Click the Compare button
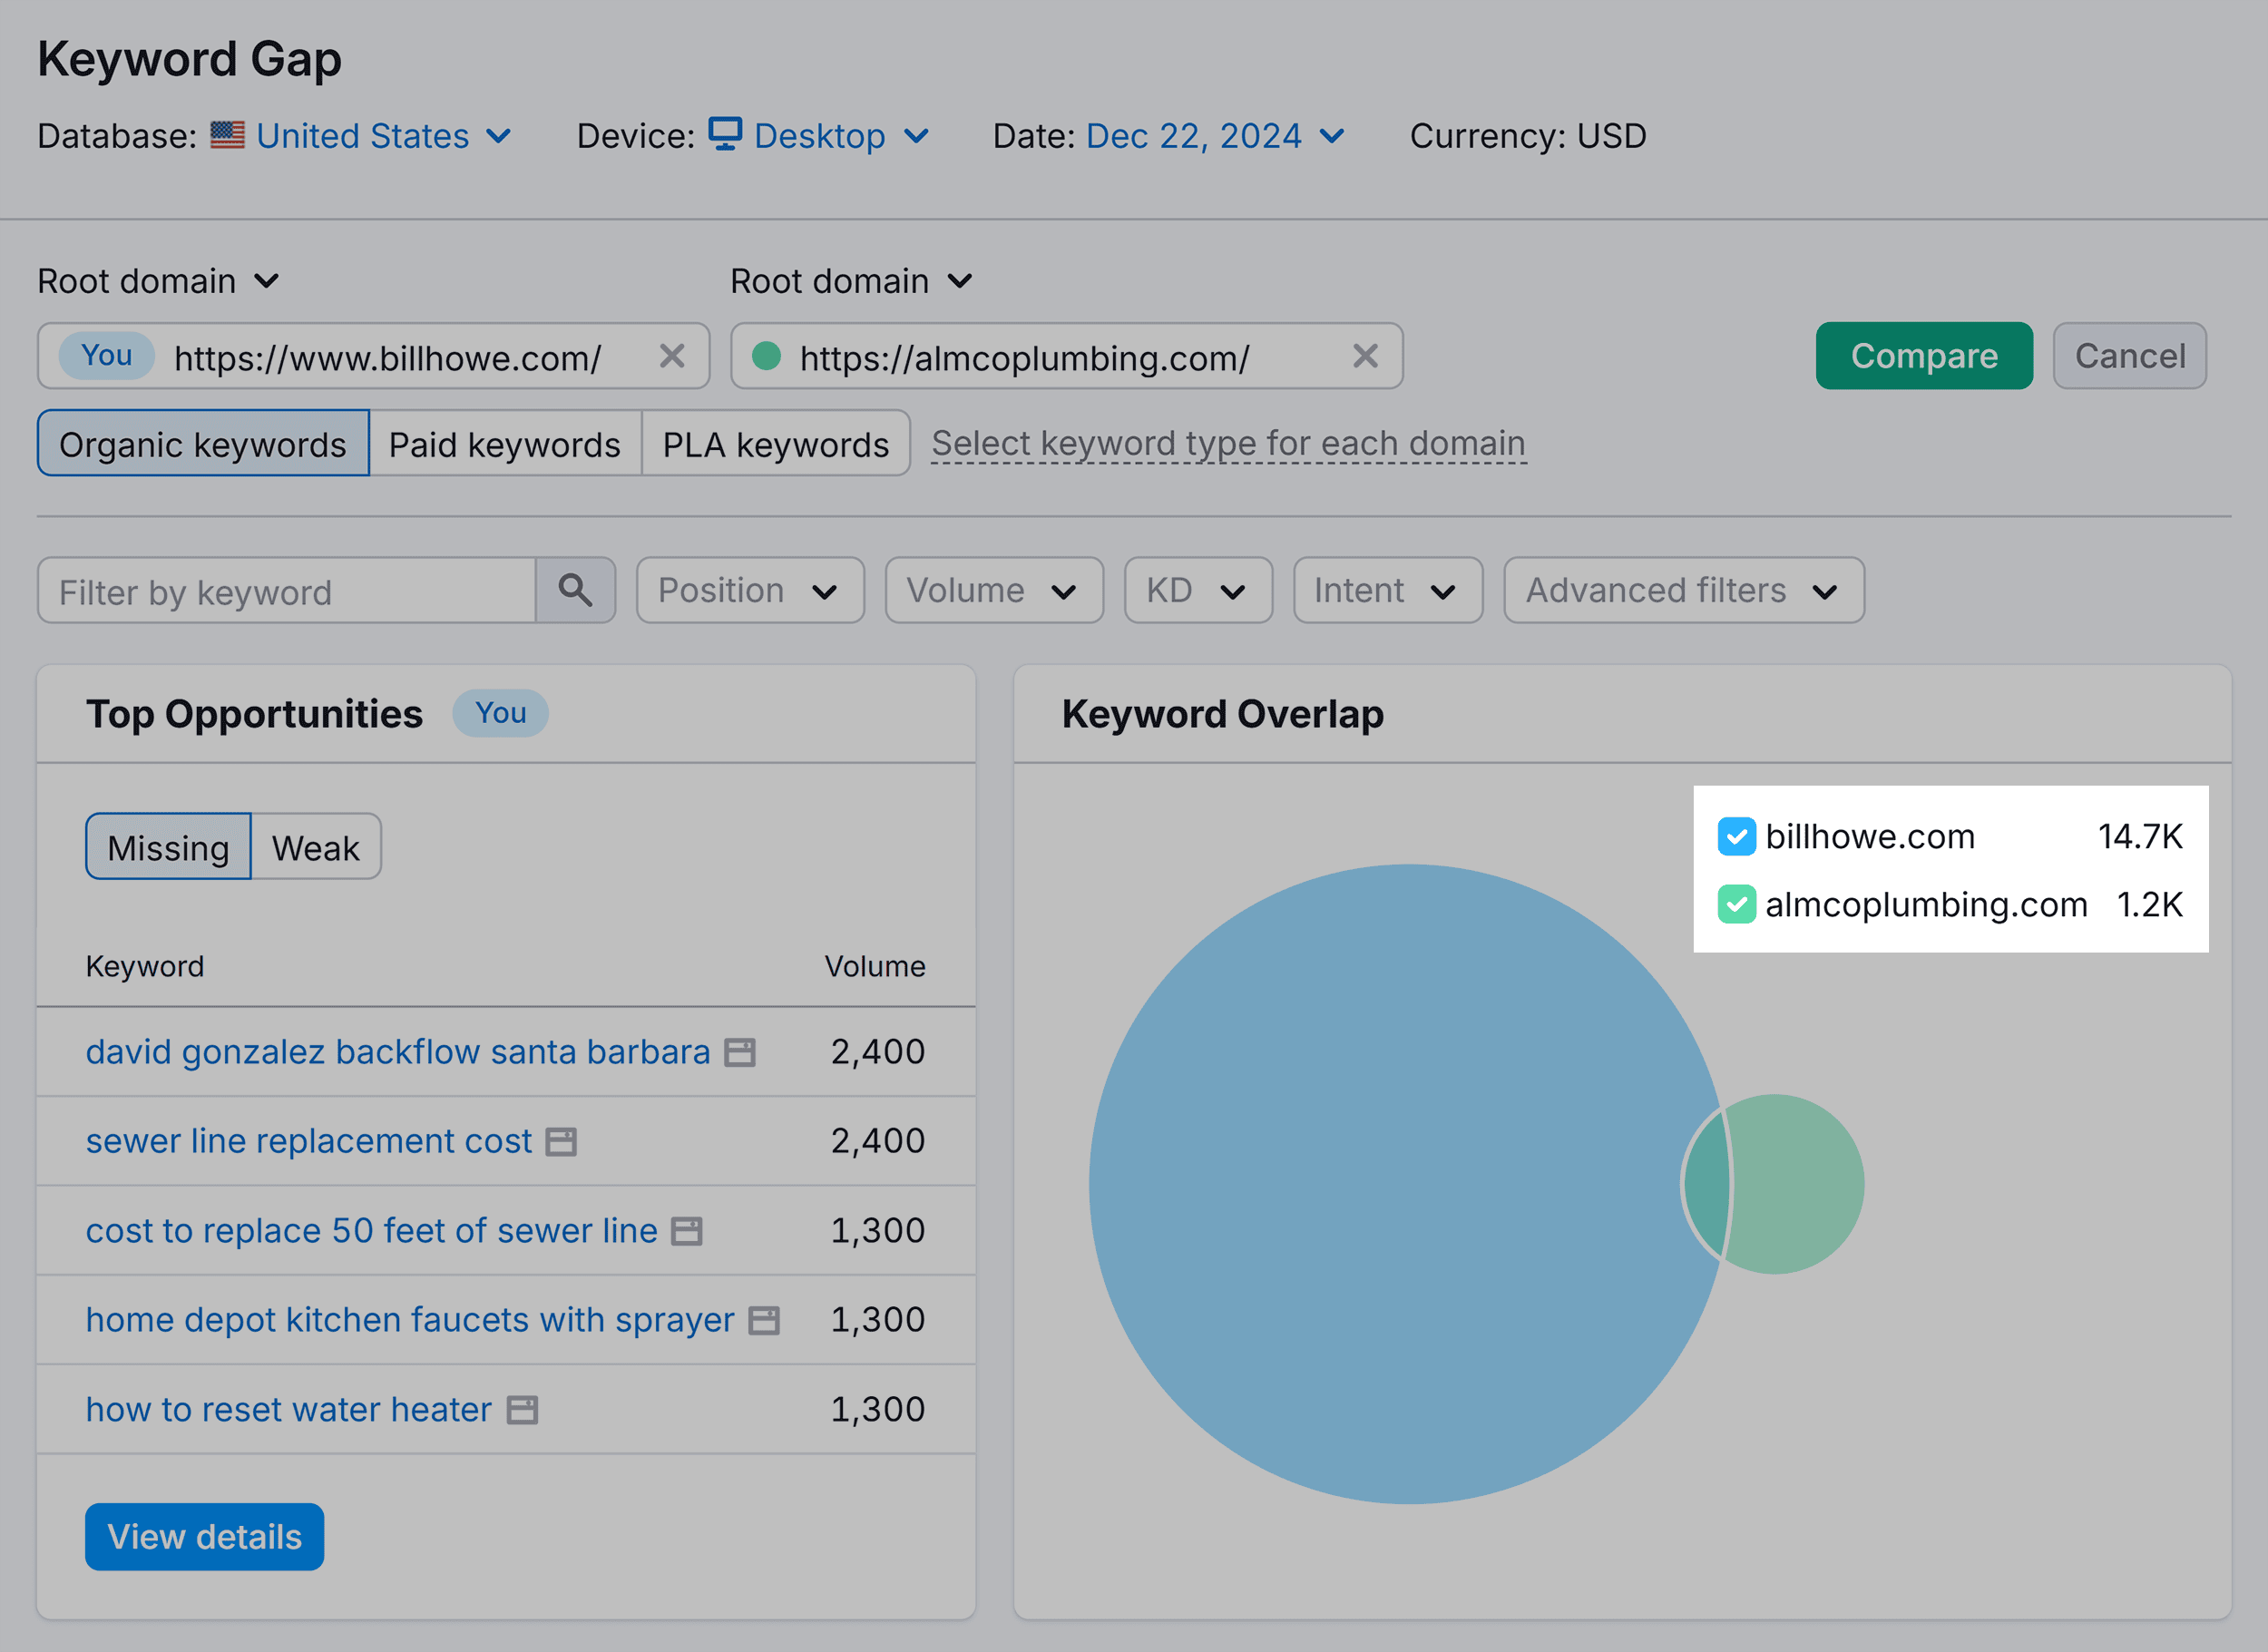This screenshot has width=2268, height=1652. [x=1923, y=355]
